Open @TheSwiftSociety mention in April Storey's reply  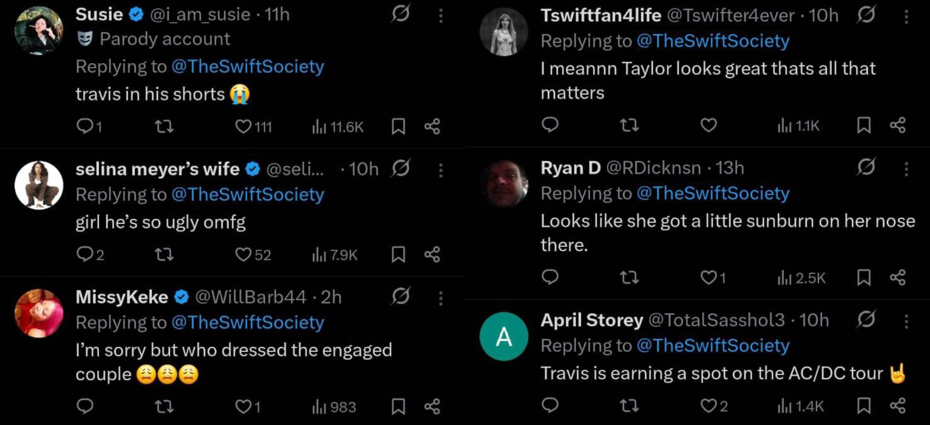(x=713, y=345)
